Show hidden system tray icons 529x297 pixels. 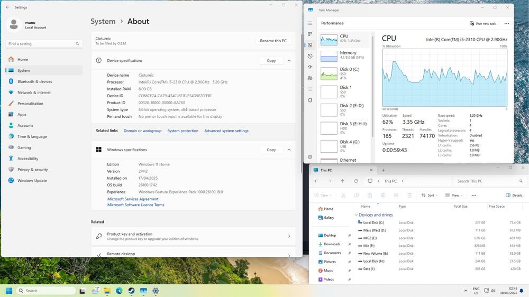(x=466, y=291)
